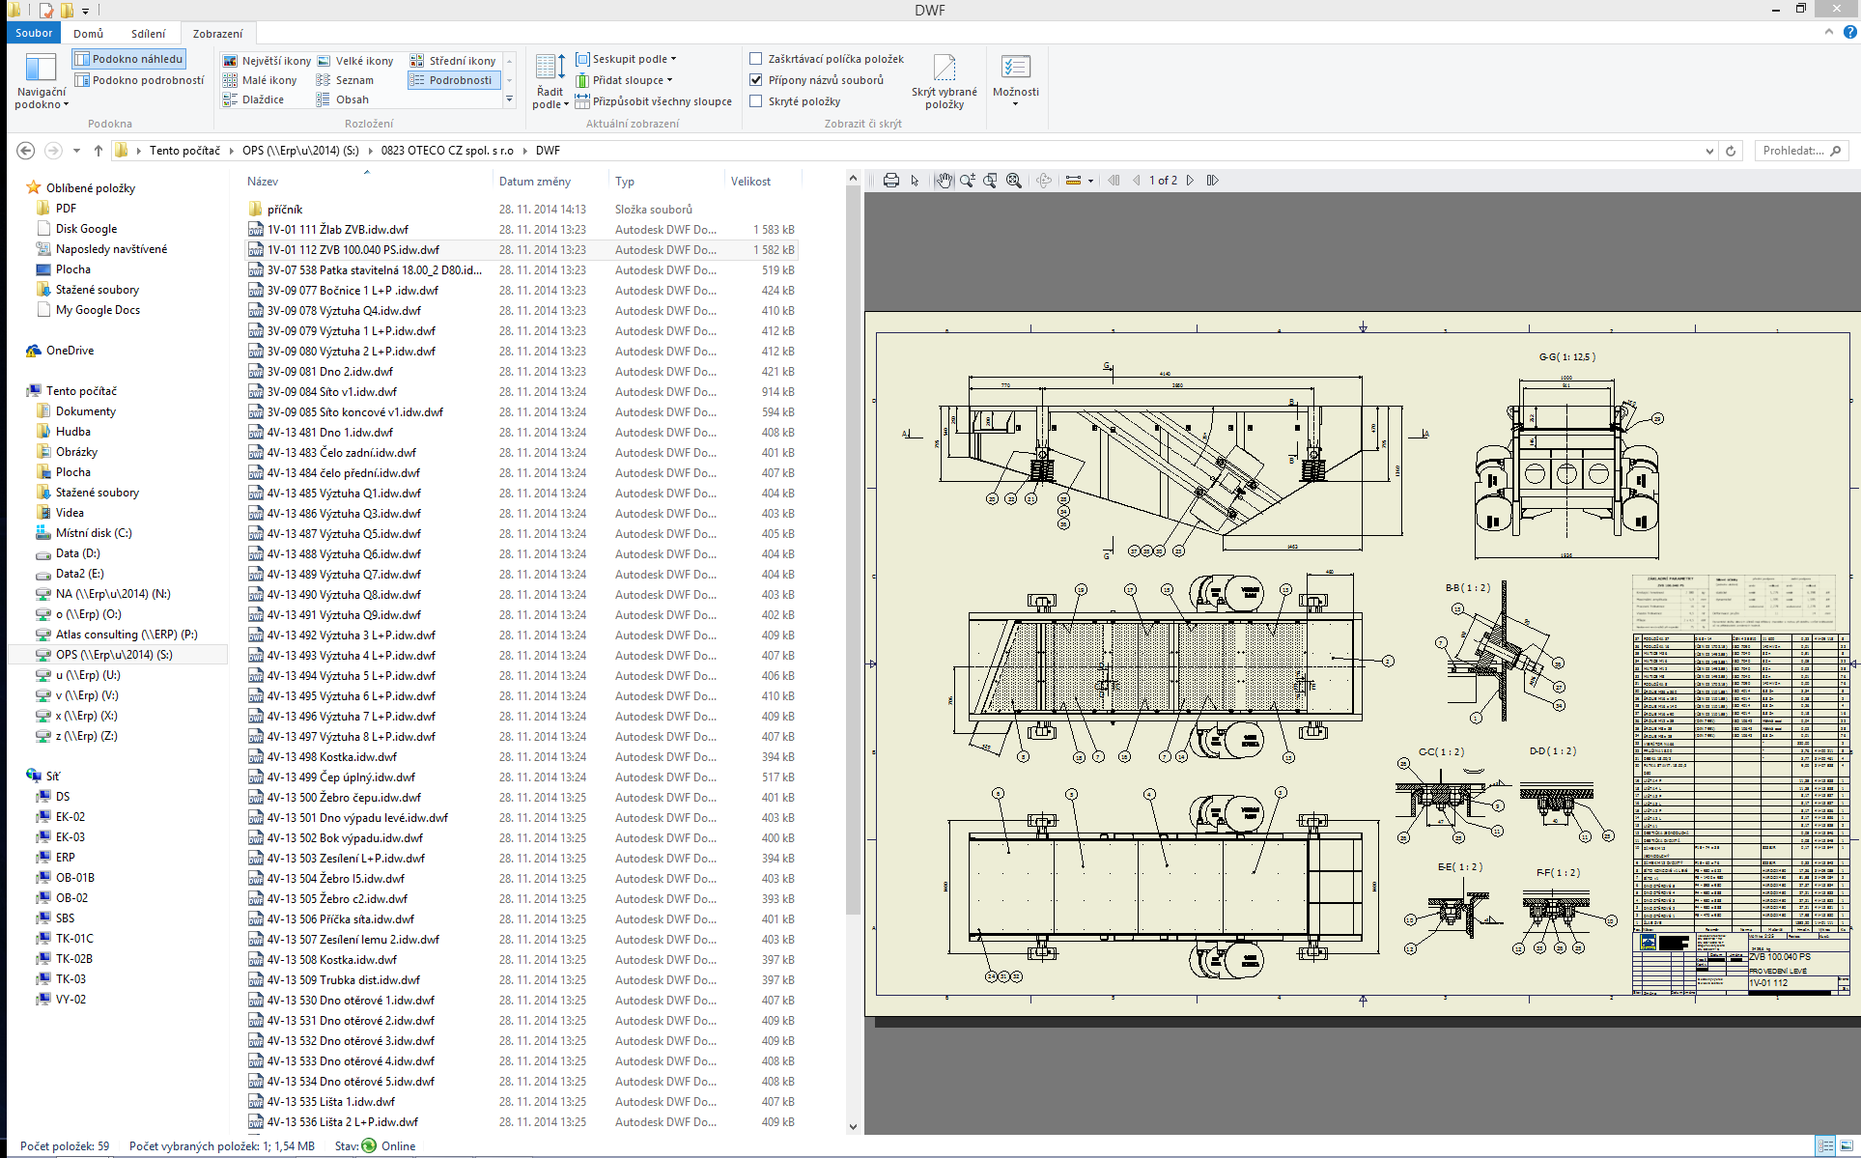The width and height of the screenshot is (1861, 1158).
Task: Click fit to window zoom icon
Action: pyautogui.click(x=1013, y=181)
